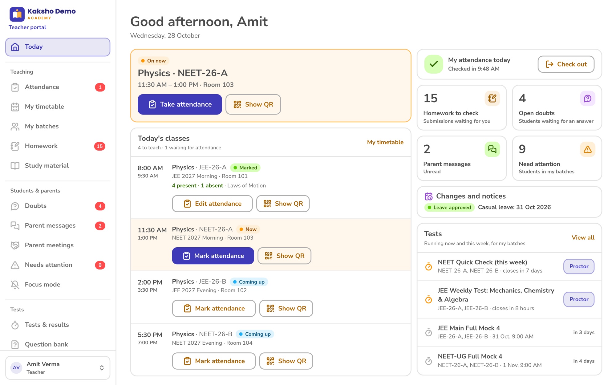
Task: Click Mark attendance for NEET-26-B class
Action: (214, 361)
